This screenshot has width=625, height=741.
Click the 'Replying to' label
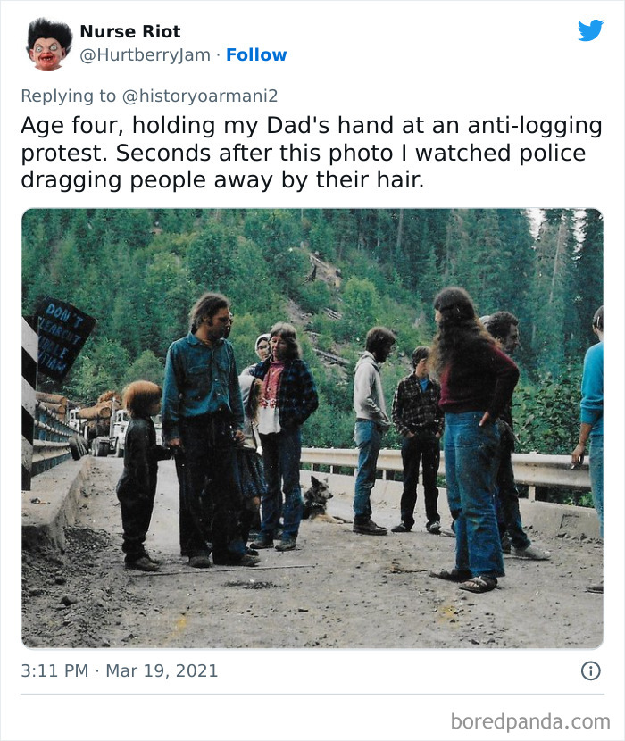(x=69, y=96)
